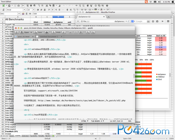The width and height of the screenshot is (175, 140).
Task: Click the Calc zoom slider handle
Action: (158, 138)
